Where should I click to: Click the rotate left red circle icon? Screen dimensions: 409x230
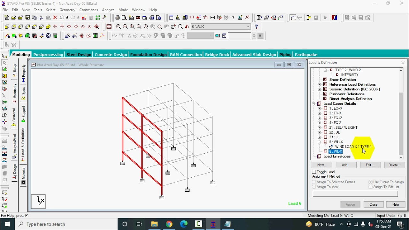[x=83, y=27]
